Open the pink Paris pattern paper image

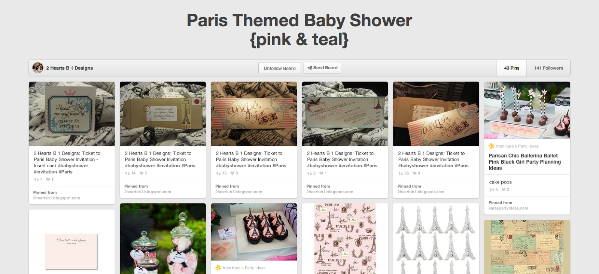coord(345,239)
